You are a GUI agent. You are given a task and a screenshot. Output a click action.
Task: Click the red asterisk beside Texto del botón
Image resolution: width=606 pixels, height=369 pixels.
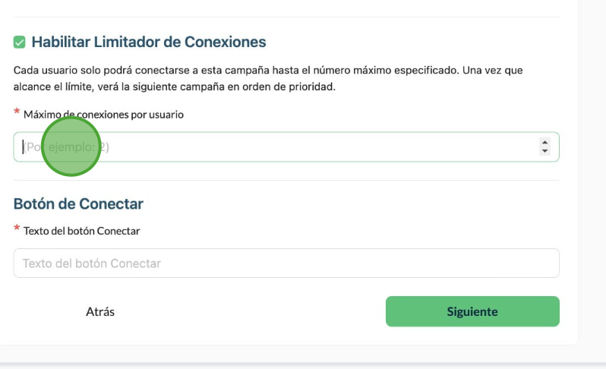[17, 229]
